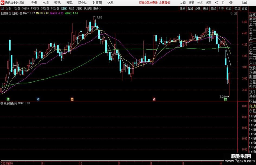Toggle left panel icon beside 分时
This screenshot has height=165, width=256.
[x=2, y=8]
